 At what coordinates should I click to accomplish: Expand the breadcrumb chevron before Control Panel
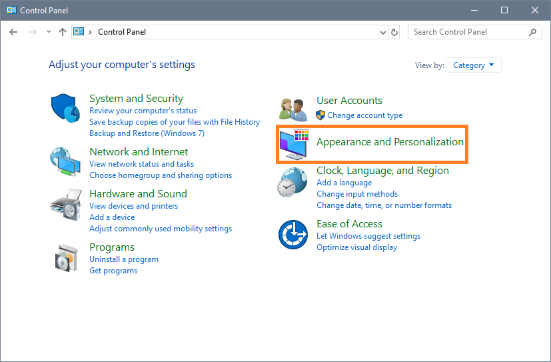(91, 32)
